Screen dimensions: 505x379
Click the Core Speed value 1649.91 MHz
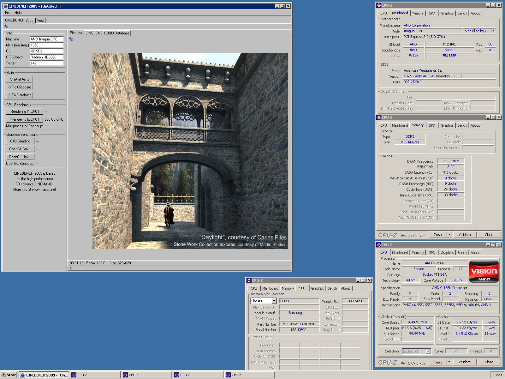417,322
